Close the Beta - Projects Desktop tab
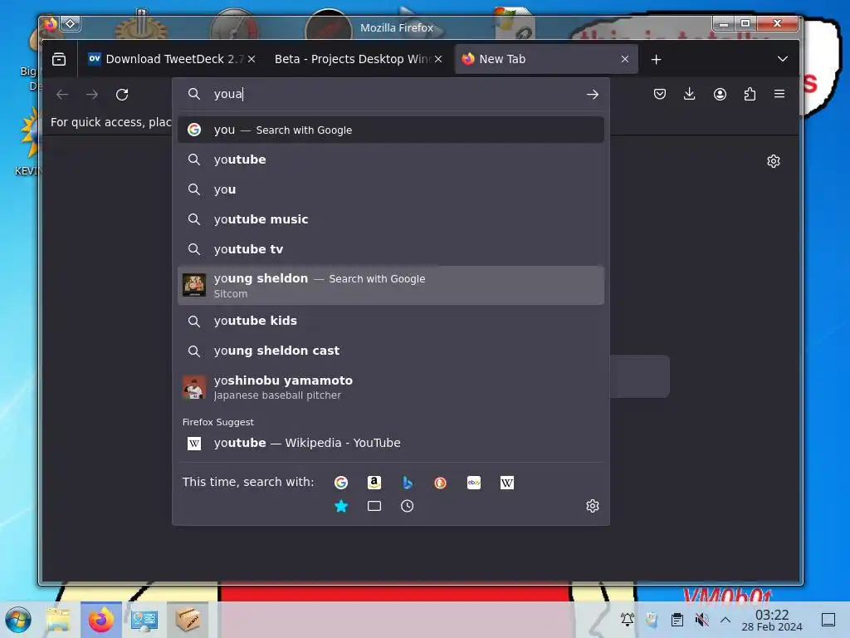The image size is (850, 638). [438, 59]
